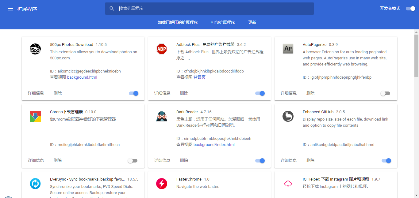Disable Adblock Plus extension toggle
Screen dimensions: 419x198
pos(260,93)
